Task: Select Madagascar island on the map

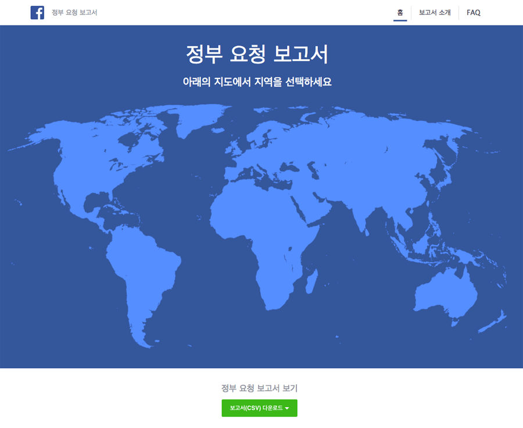Action: click(x=312, y=281)
